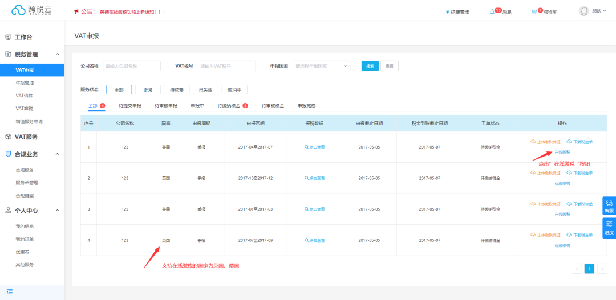Open the 进度 sliders widget
The height and width of the screenshot is (300, 616).
click(x=609, y=228)
